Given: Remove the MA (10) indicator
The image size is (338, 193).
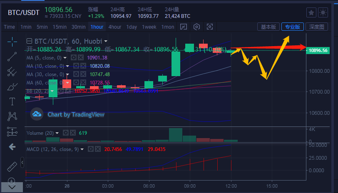Looking at the screenshot, I should coord(83,66).
